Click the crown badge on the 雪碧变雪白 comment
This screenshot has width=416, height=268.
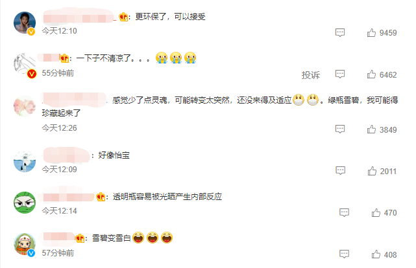coord(80,238)
